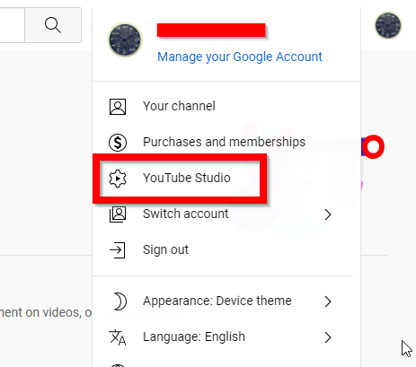Image resolution: width=416 pixels, height=367 pixels.
Task: Expand the Language: English chevron
Action: (x=328, y=337)
